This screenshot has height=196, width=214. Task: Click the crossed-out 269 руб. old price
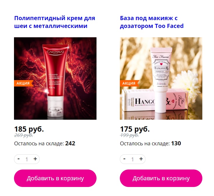coord(24,135)
